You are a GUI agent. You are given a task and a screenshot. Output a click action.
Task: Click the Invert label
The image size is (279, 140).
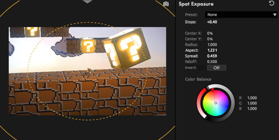click(x=191, y=68)
